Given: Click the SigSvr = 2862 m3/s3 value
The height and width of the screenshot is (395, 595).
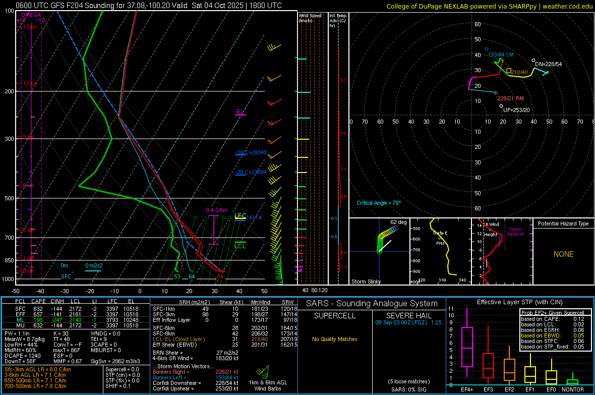Looking at the screenshot, I should [x=115, y=361].
